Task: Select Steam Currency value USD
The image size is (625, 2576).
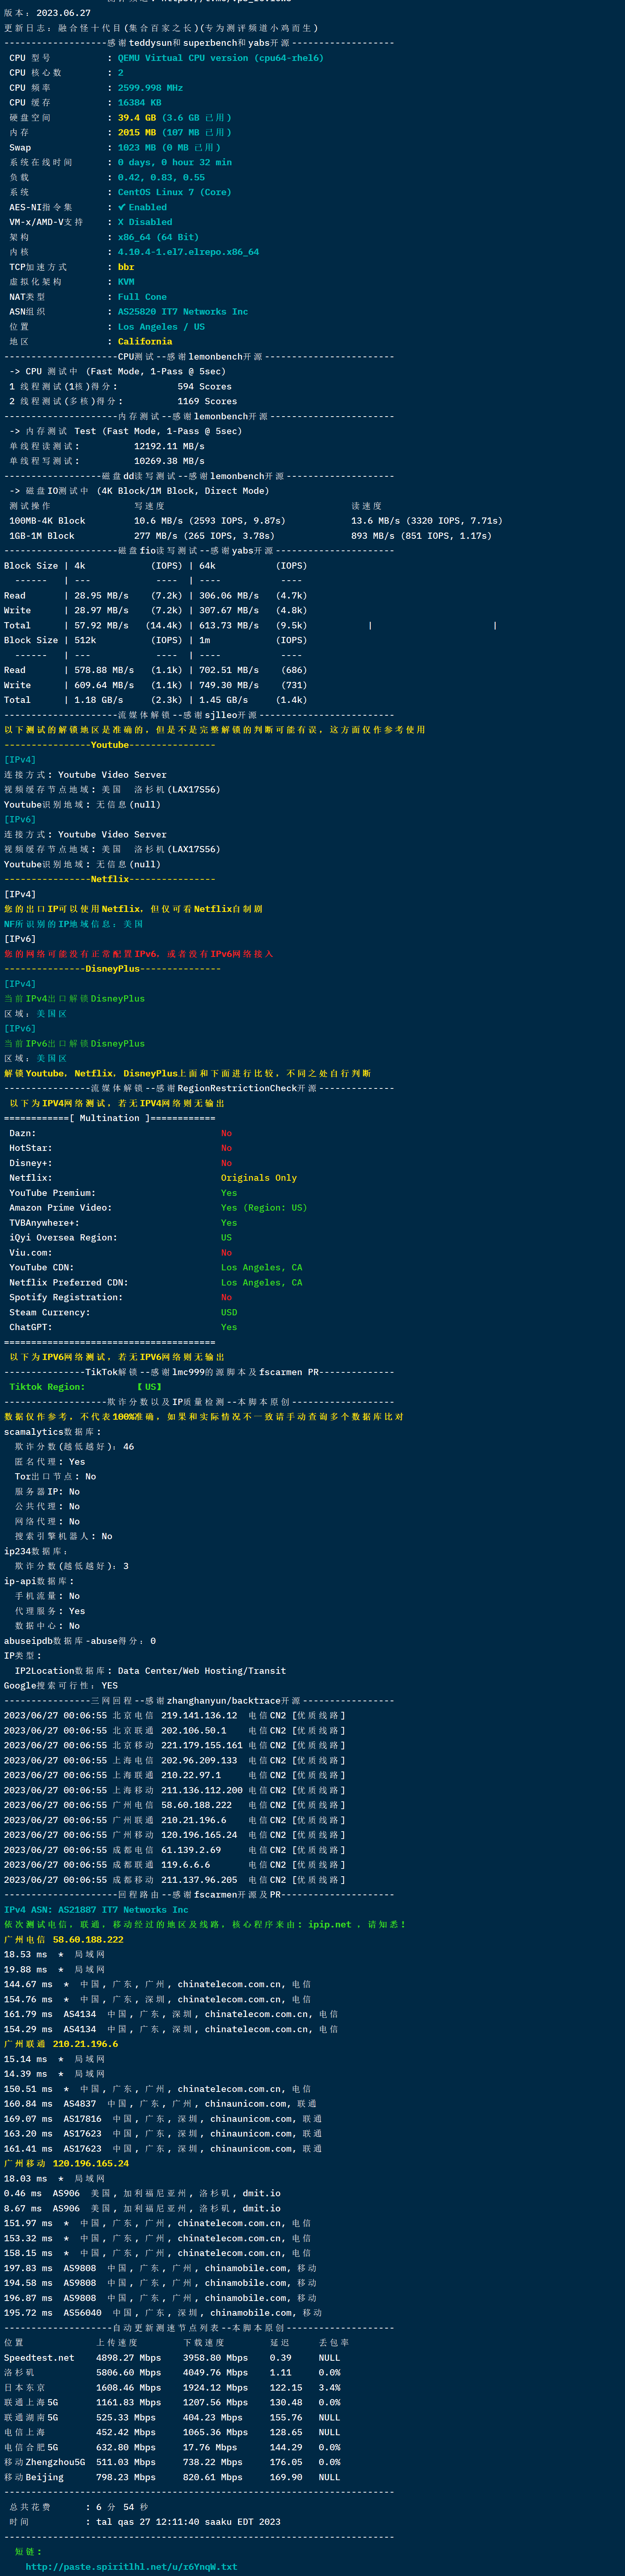Action: pos(229,1312)
